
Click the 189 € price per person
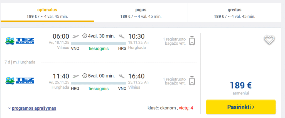point(241,86)
